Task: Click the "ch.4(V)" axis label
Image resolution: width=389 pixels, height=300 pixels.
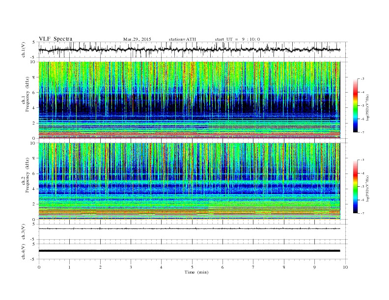Action: [x=23, y=251]
